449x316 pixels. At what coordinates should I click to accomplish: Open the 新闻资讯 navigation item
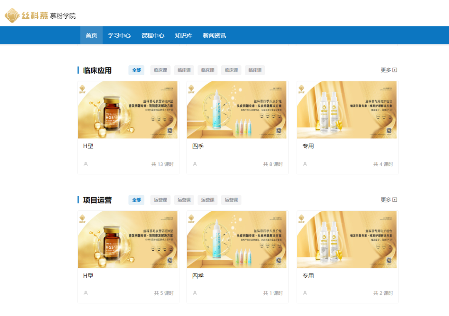coord(214,35)
